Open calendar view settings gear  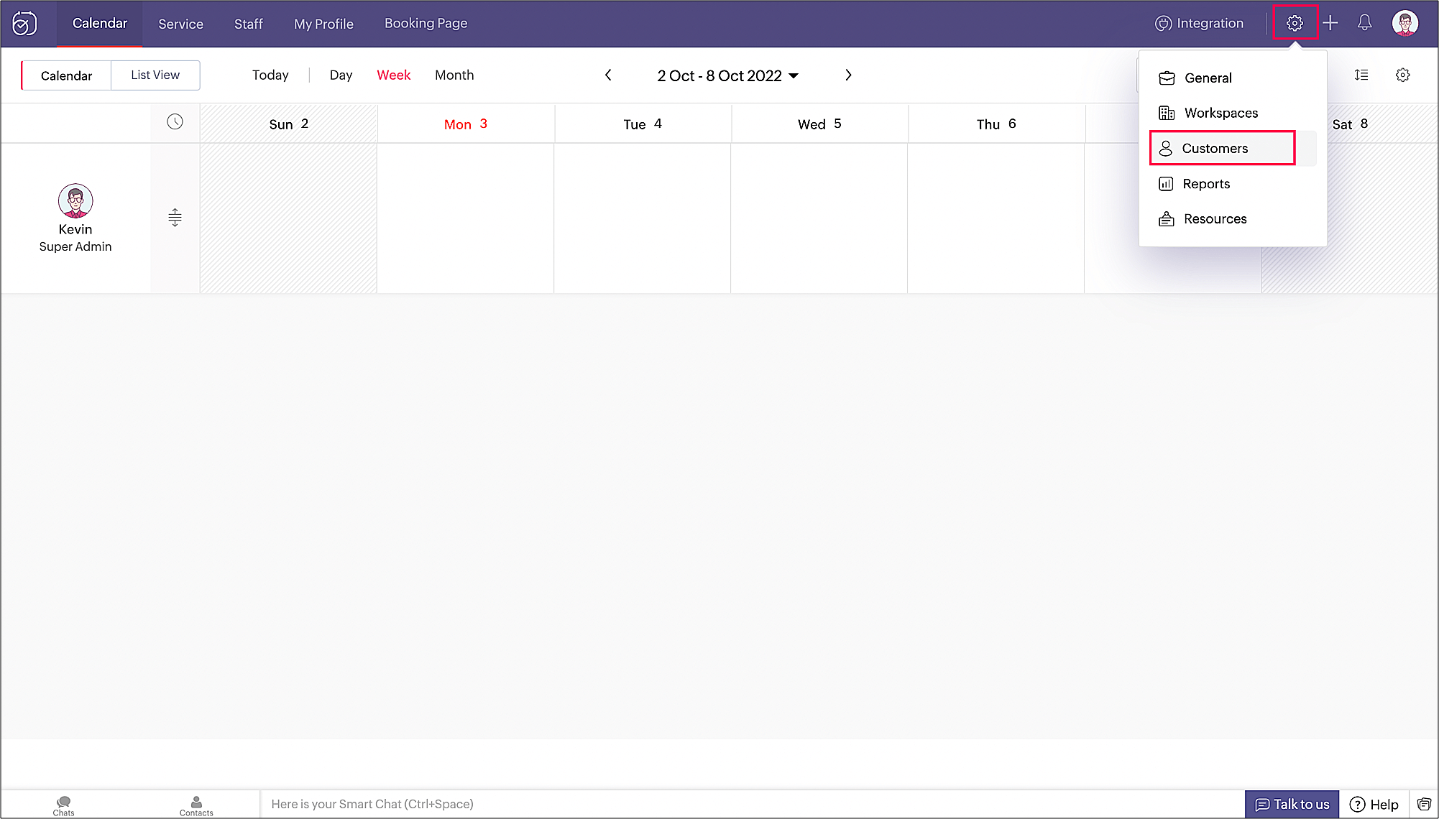click(x=1402, y=75)
